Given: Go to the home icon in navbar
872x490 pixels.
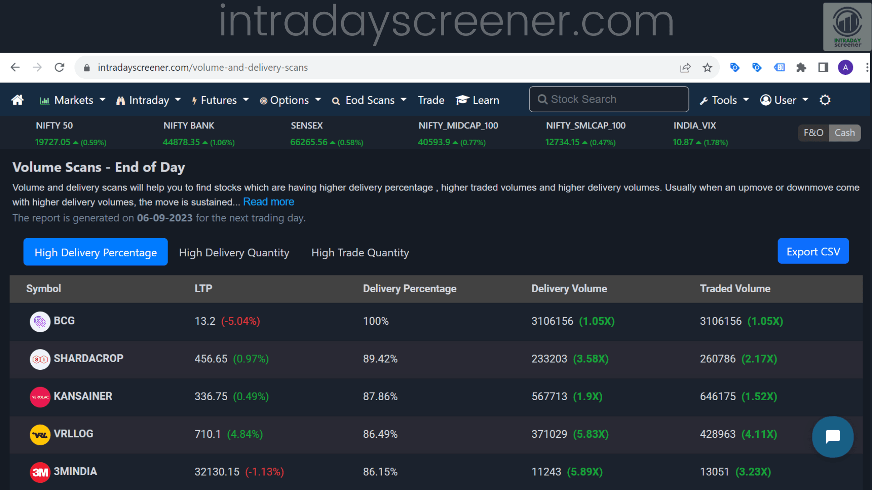Looking at the screenshot, I should point(18,100).
